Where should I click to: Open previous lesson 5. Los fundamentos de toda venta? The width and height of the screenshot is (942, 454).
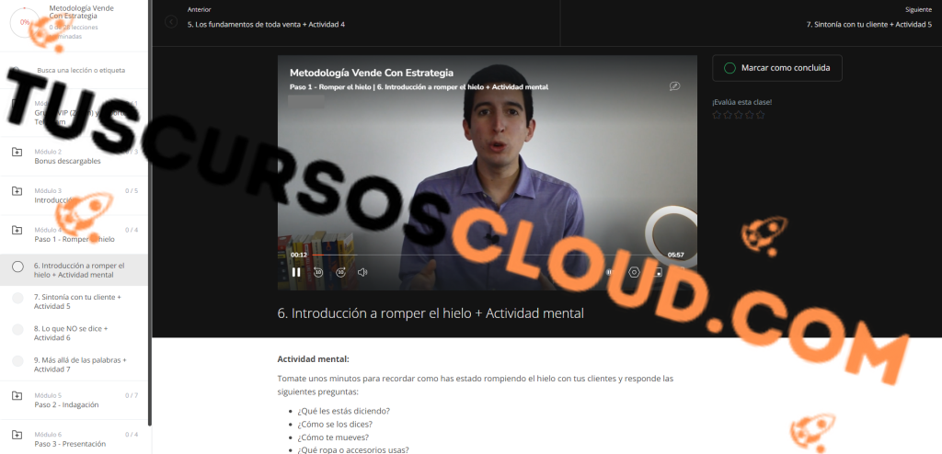266,25
